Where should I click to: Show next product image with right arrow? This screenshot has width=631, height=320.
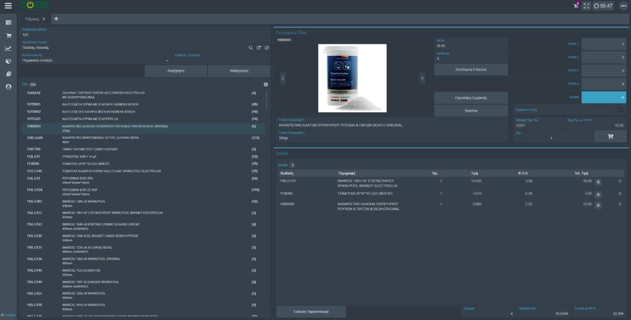[422, 78]
